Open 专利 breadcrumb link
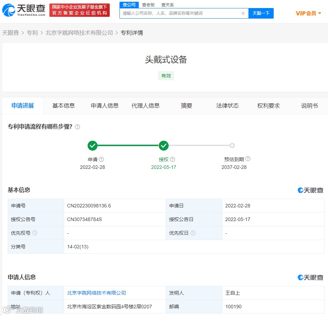 (x=32, y=33)
